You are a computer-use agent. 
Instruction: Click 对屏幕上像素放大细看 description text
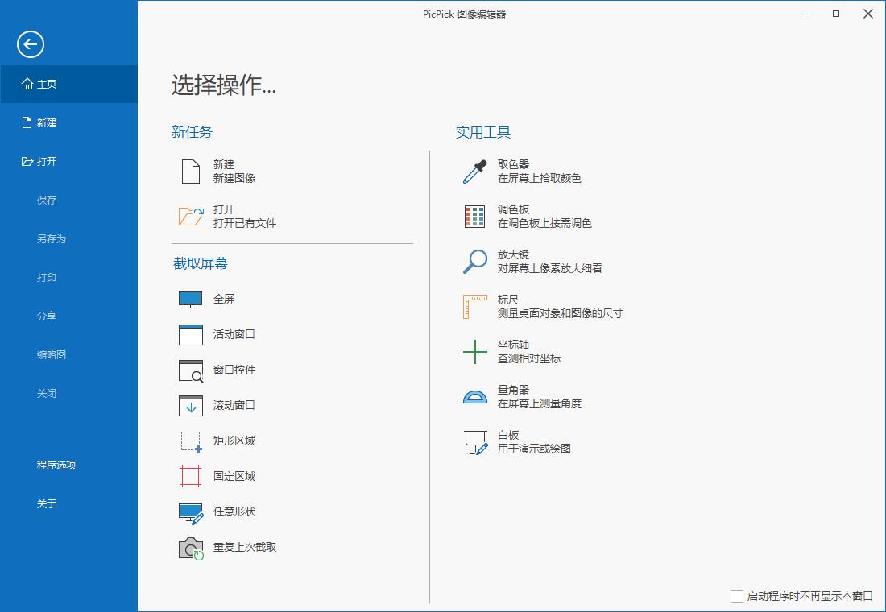click(550, 268)
